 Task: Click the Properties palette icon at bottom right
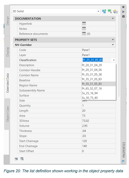click(x=123, y=162)
